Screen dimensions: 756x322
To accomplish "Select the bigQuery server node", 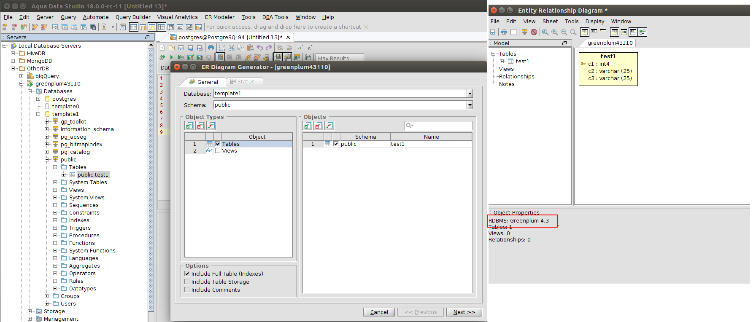I will tap(47, 76).
